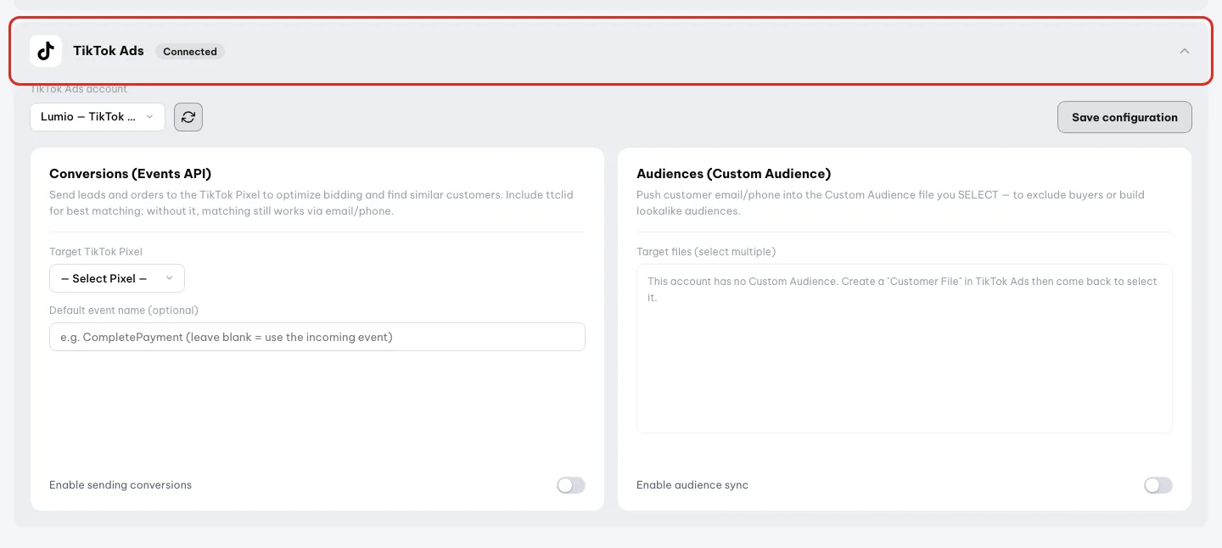
Task: Toggle Enable audience sync switch
Action: [1158, 485]
